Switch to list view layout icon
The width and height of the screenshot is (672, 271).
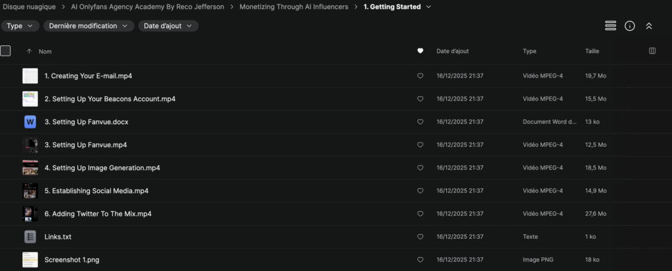(610, 26)
